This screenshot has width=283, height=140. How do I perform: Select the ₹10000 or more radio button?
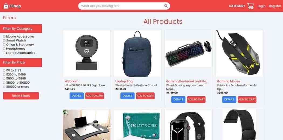click(4, 87)
